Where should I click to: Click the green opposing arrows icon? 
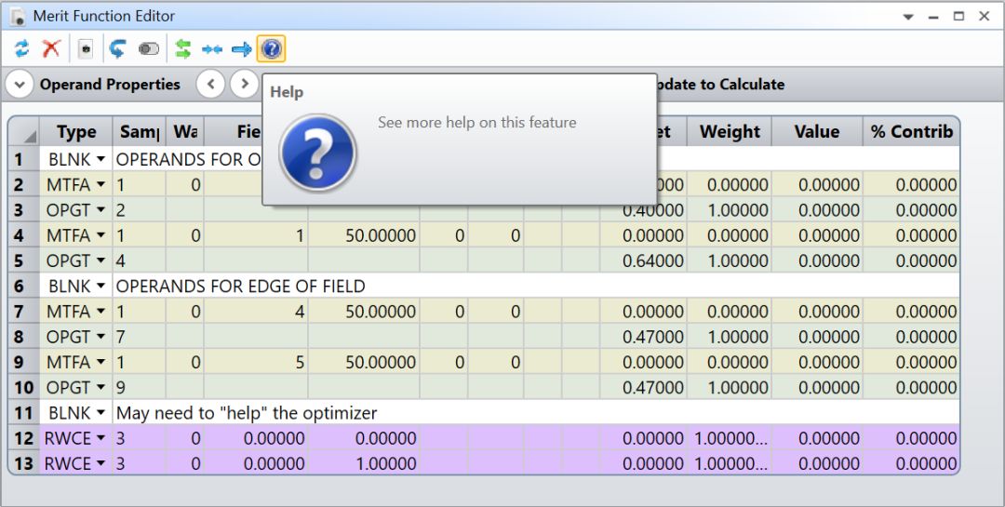coord(183,48)
